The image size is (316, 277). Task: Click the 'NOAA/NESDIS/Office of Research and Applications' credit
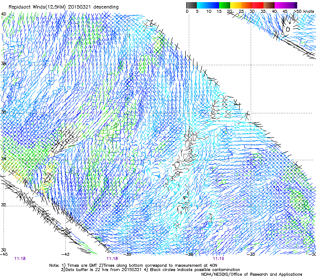tap(252, 274)
